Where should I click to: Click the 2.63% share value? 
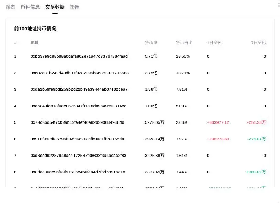click(x=182, y=122)
